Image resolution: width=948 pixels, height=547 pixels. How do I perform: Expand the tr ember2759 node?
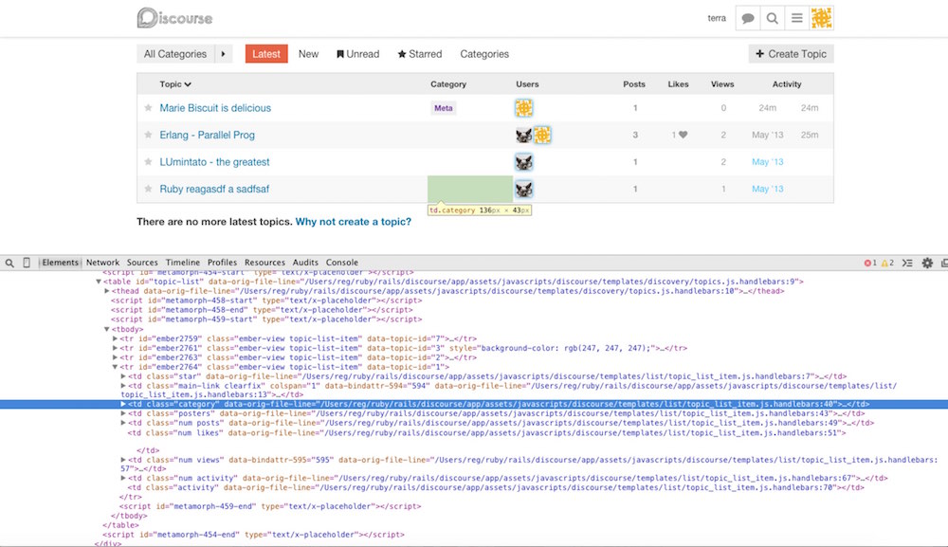(x=115, y=339)
